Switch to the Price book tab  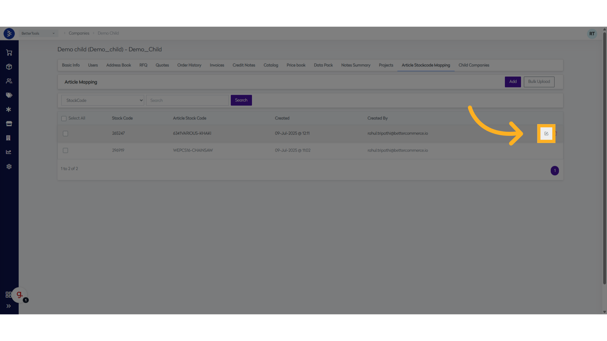296,65
